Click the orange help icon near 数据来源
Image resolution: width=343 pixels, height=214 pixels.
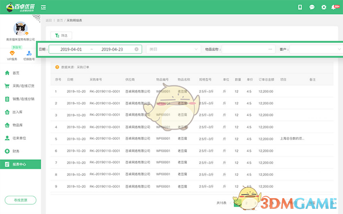[57, 67]
